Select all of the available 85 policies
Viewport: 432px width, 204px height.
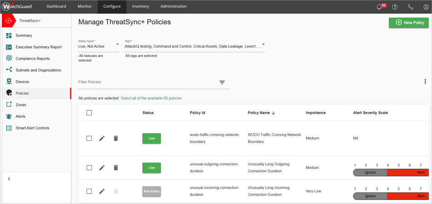coord(151,98)
